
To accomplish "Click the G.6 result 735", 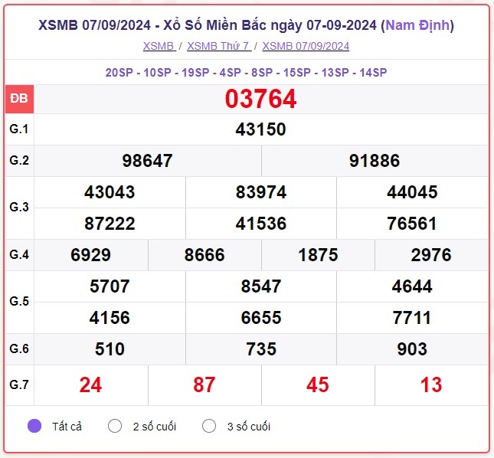I will (261, 349).
